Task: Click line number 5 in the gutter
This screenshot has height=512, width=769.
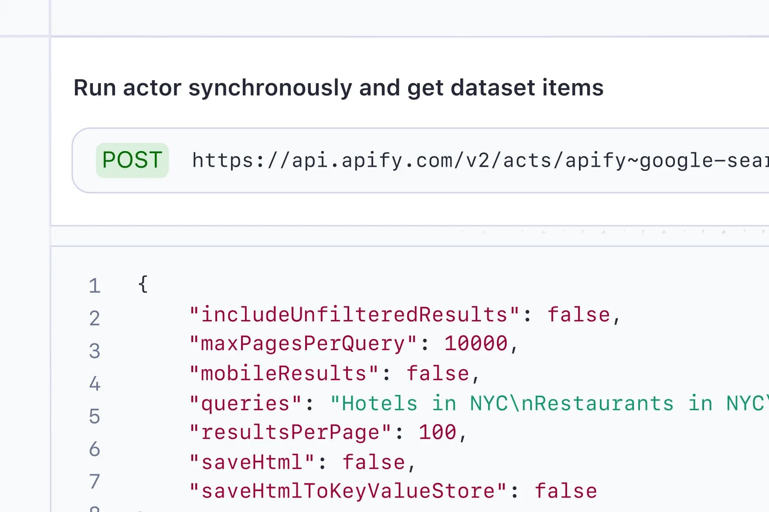Action: click(x=95, y=416)
